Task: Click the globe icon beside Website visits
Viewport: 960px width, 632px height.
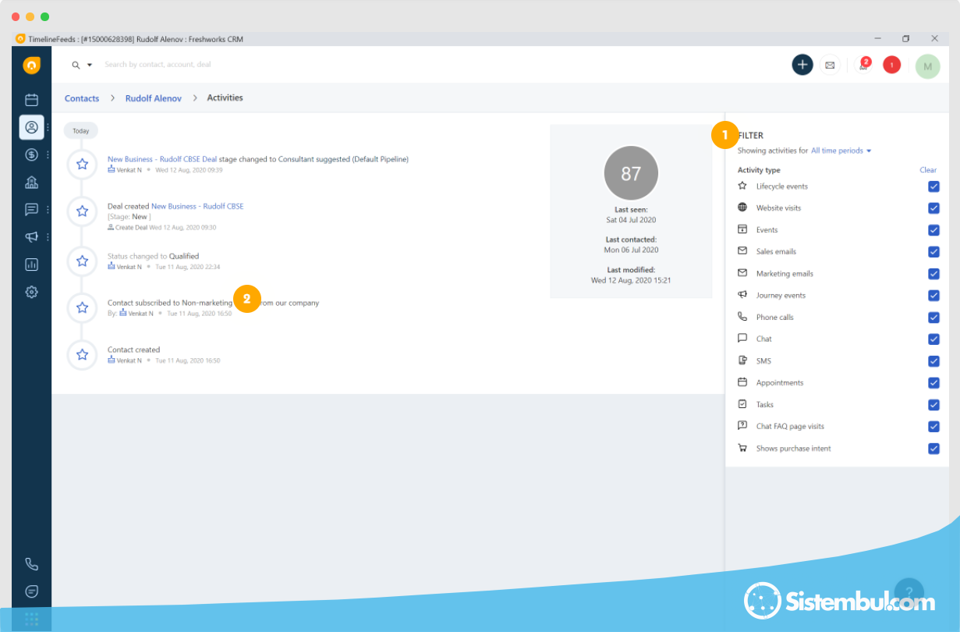Action: tap(742, 208)
